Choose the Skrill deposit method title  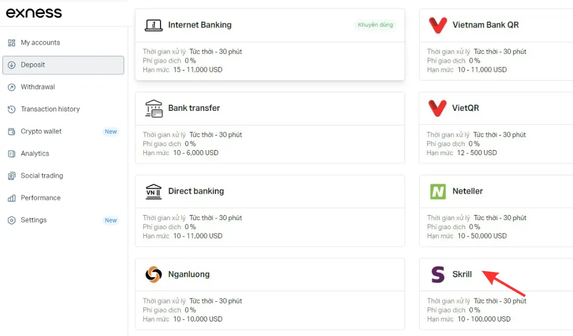coord(462,274)
